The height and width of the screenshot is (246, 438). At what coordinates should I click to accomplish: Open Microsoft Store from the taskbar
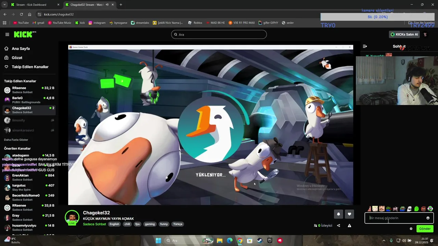pos(250,241)
